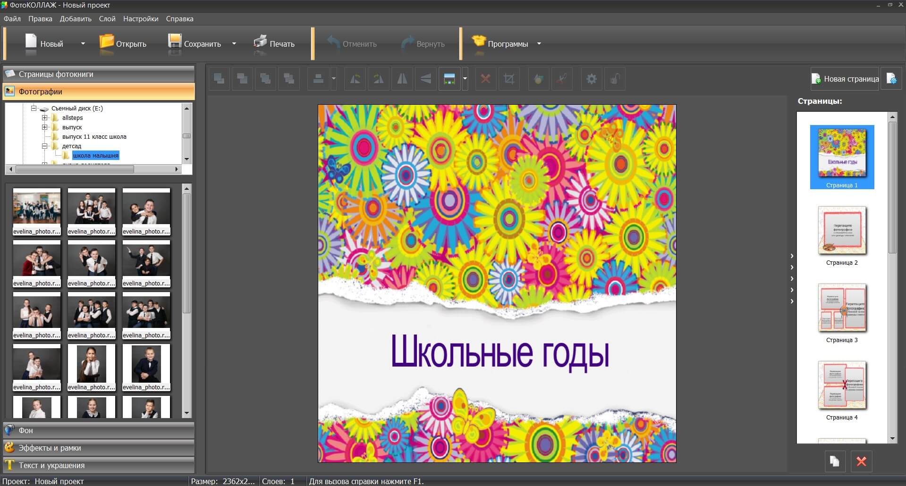Click the Новый new project button
The height and width of the screenshot is (486, 906).
[x=44, y=43]
